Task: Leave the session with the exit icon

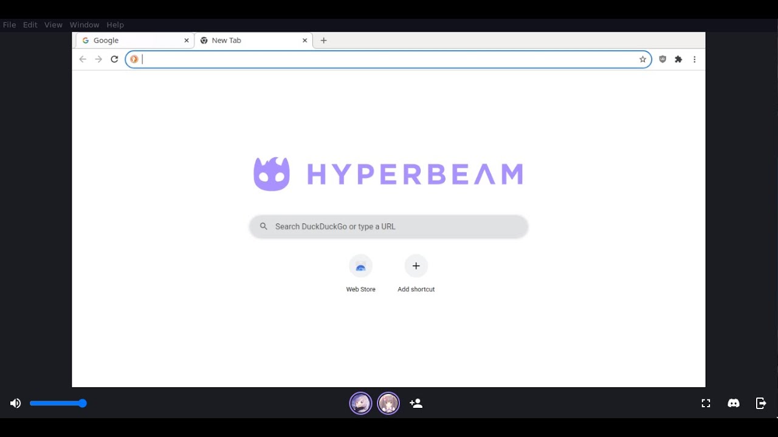Action: click(761, 403)
